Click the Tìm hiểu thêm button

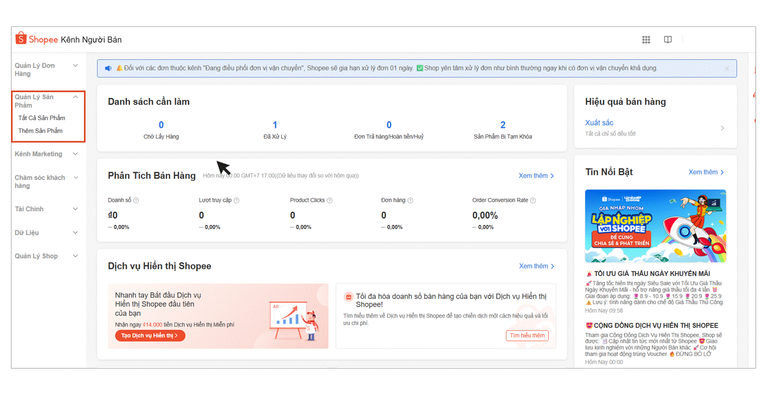527,336
